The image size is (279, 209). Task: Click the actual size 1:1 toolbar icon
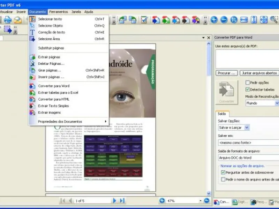click(x=234, y=20)
